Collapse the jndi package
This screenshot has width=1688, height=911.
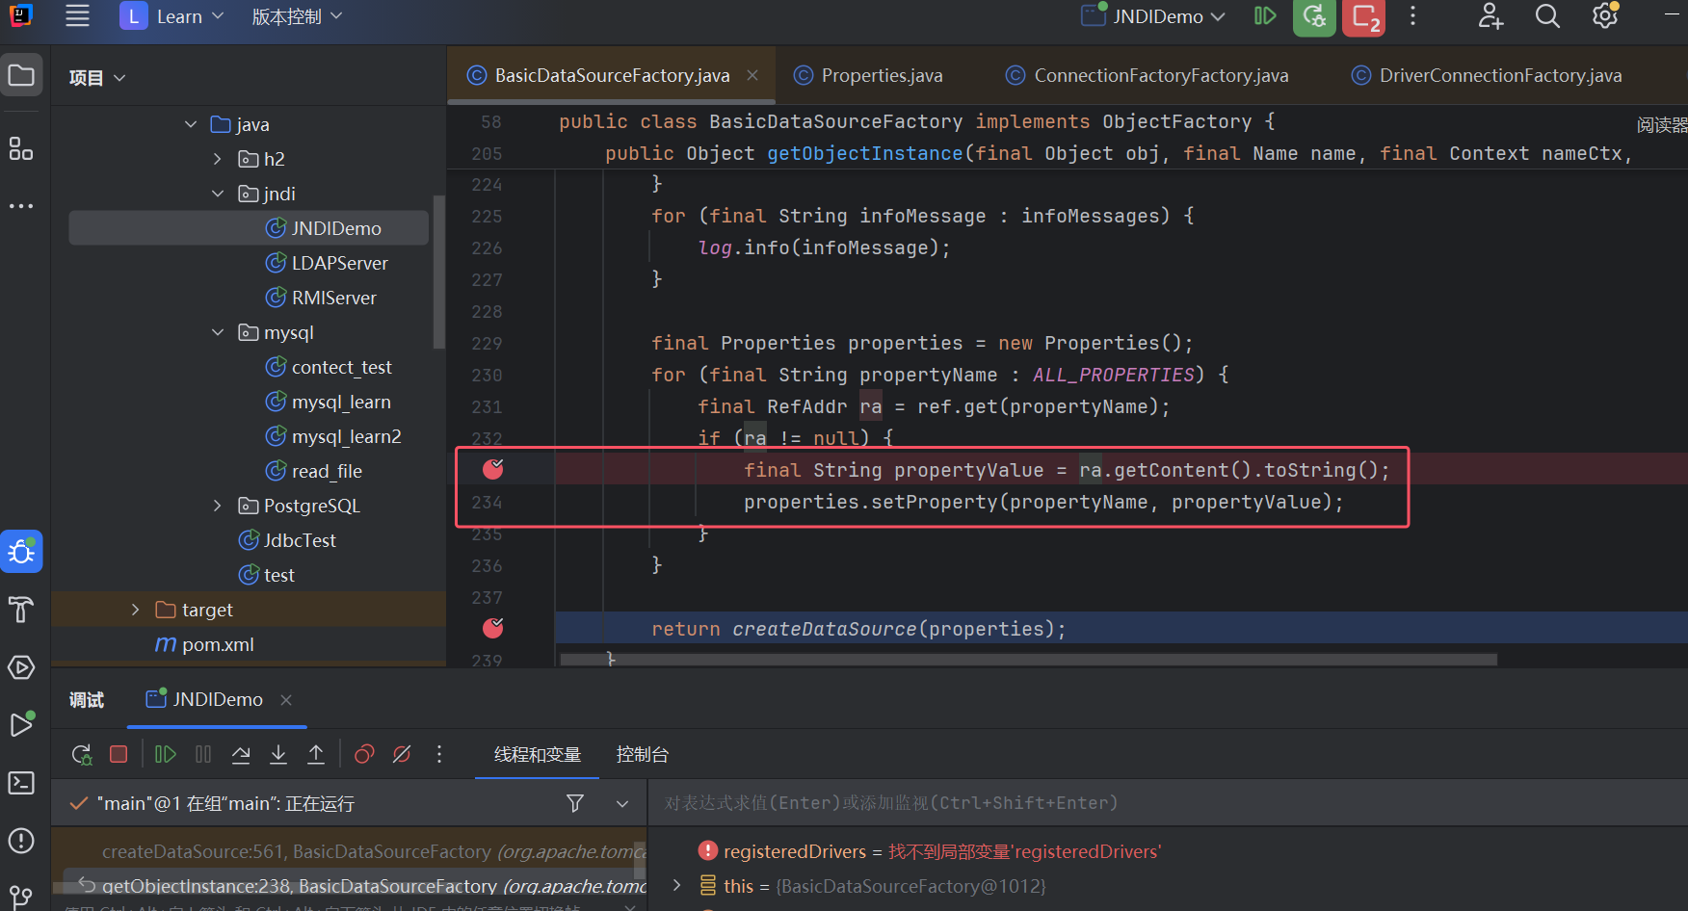(218, 194)
